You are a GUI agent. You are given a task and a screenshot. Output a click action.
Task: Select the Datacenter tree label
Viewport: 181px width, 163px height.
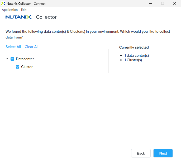25,59
